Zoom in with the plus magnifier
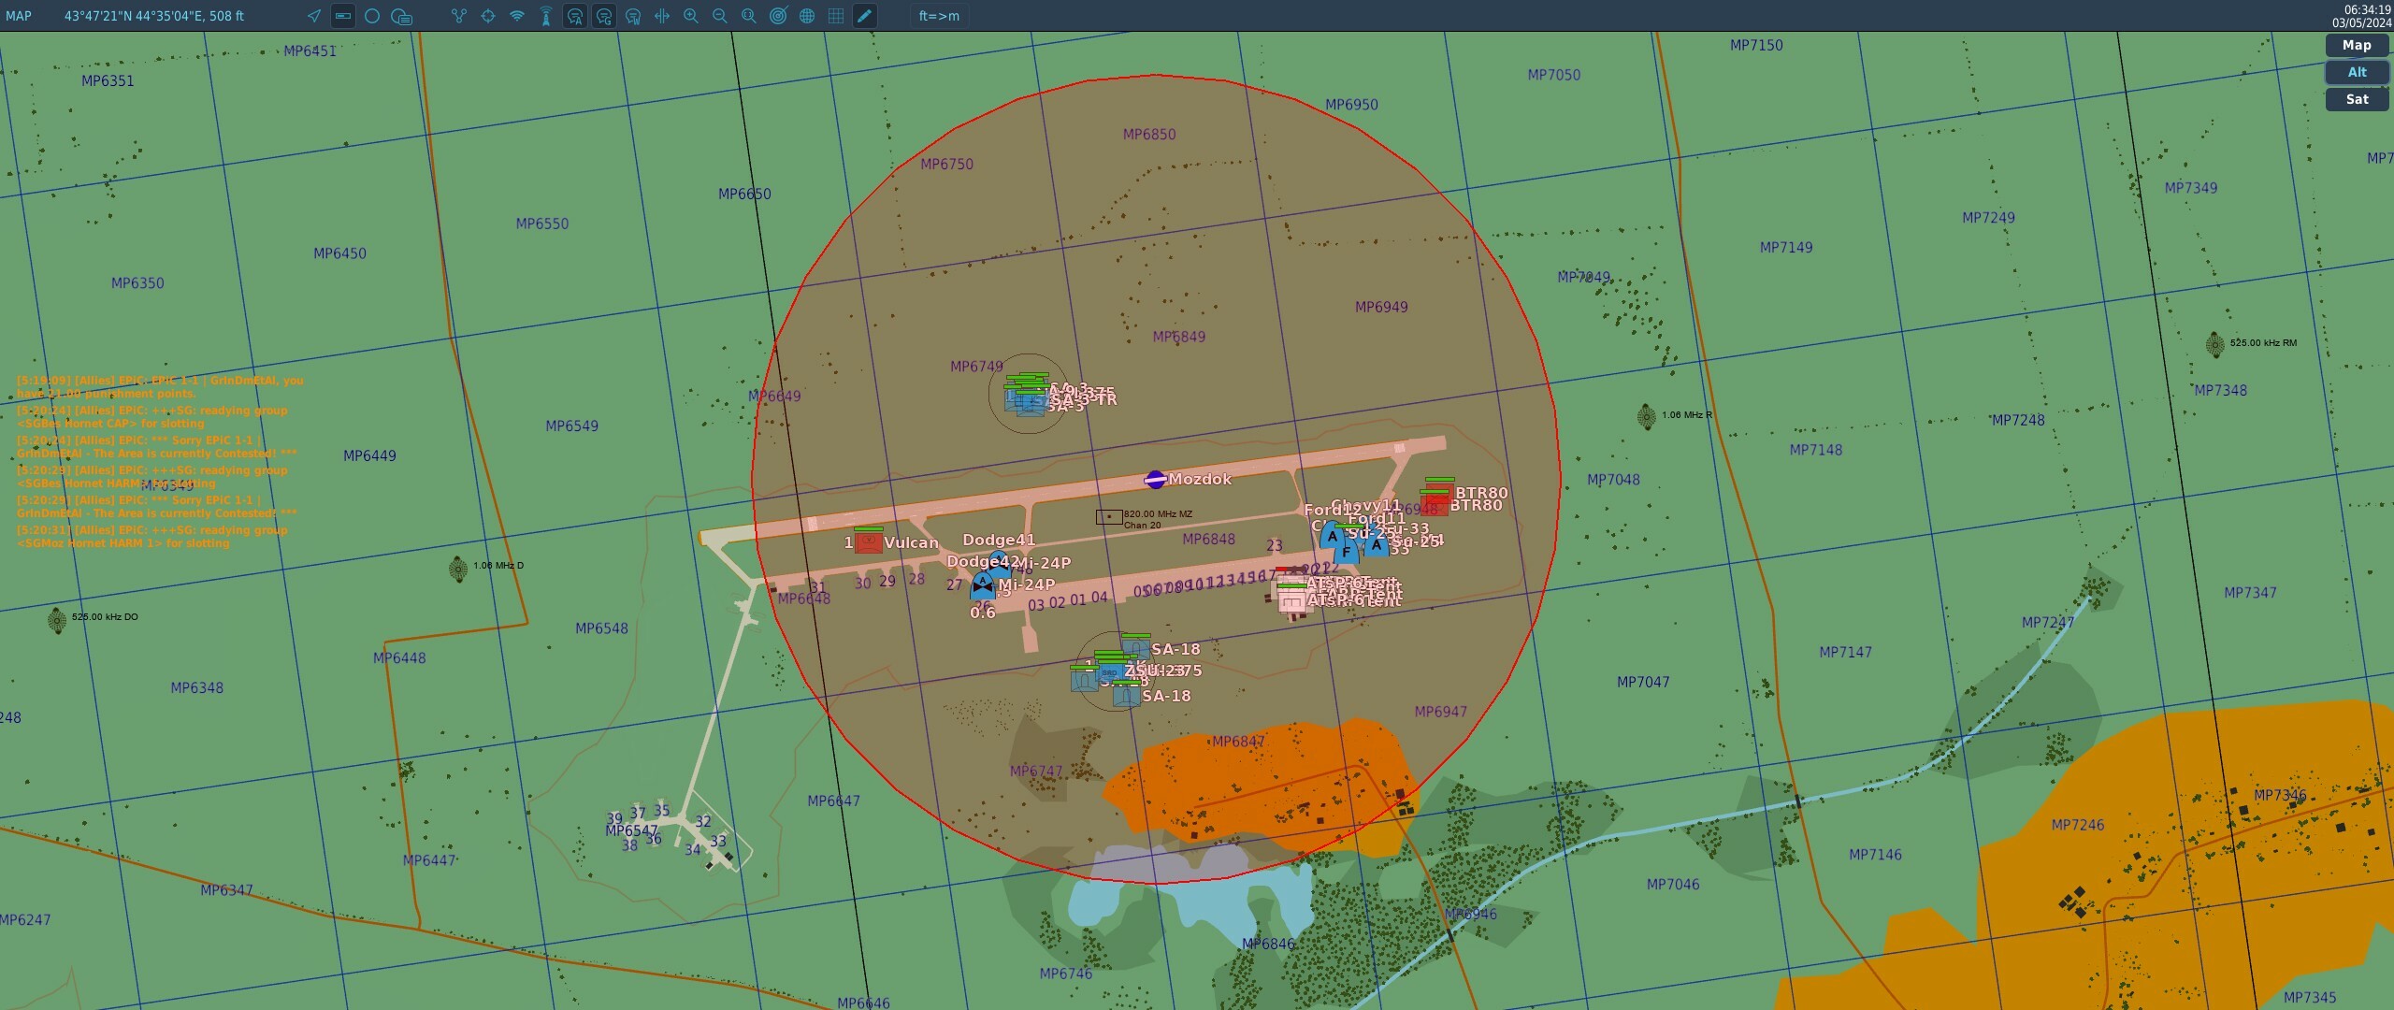This screenshot has width=2394, height=1010. [691, 16]
